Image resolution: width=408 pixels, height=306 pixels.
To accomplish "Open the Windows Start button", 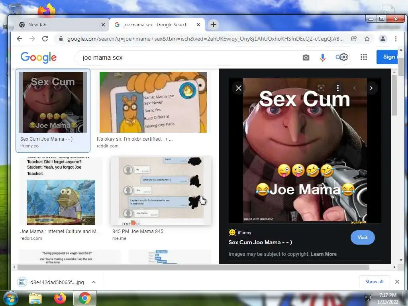I will click(11, 298).
